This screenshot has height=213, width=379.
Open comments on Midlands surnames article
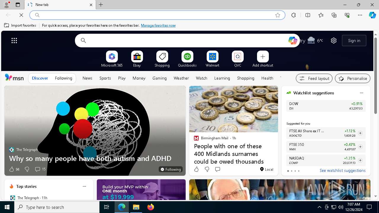[x=218, y=169]
